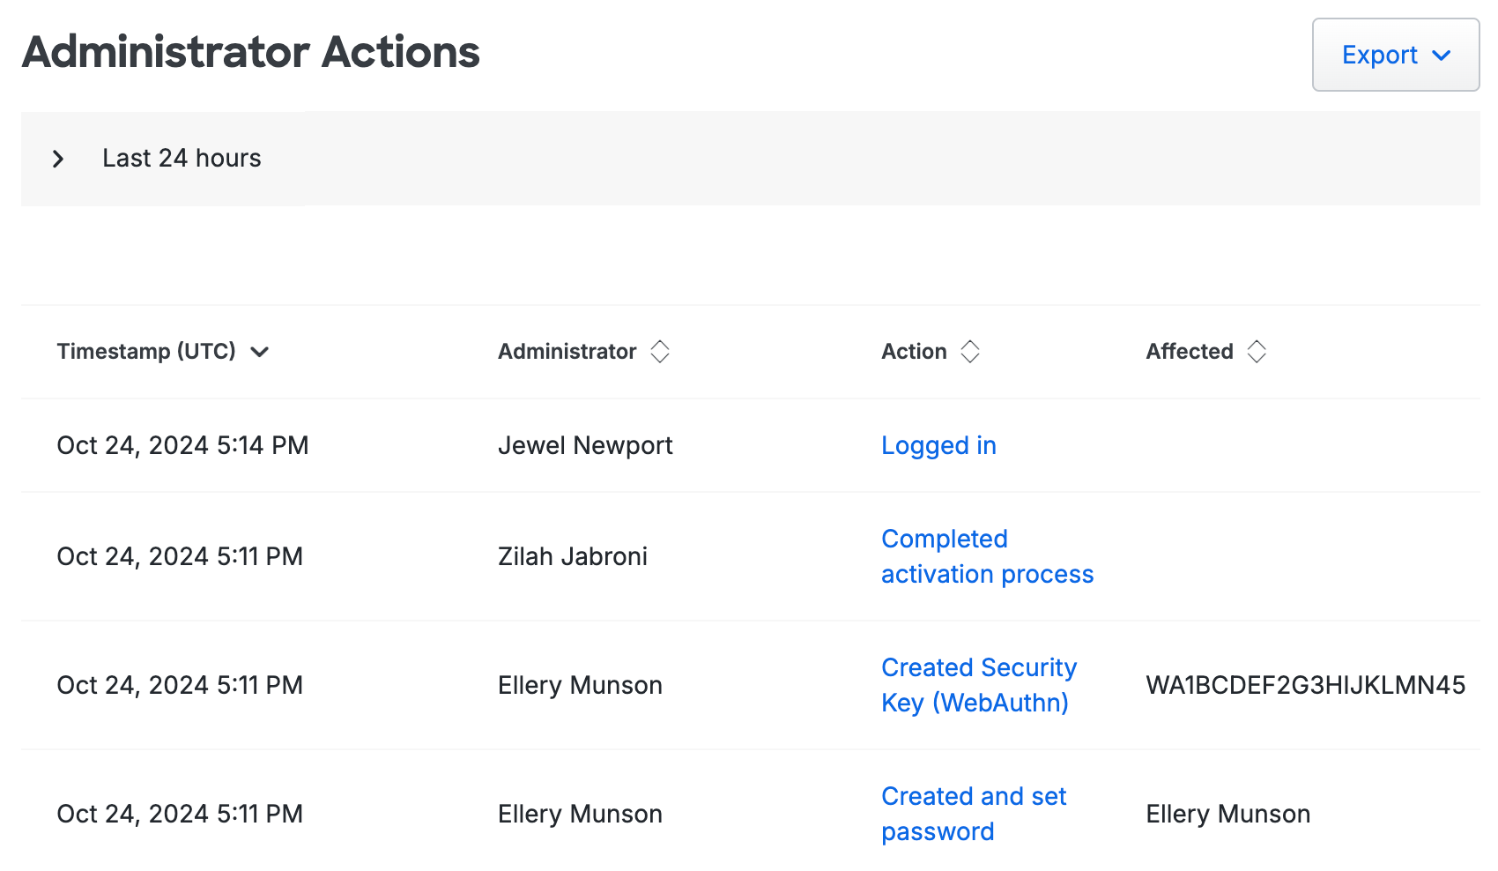Select Jewel Newport's administrator entry
This screenshot has height=871, width=1498.
click(x=585, y=445)
